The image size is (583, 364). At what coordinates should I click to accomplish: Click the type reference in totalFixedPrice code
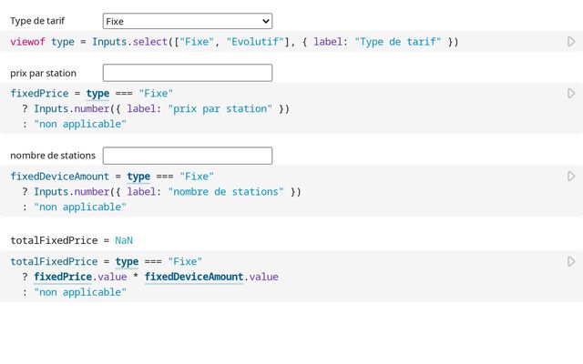pos(127,262)
